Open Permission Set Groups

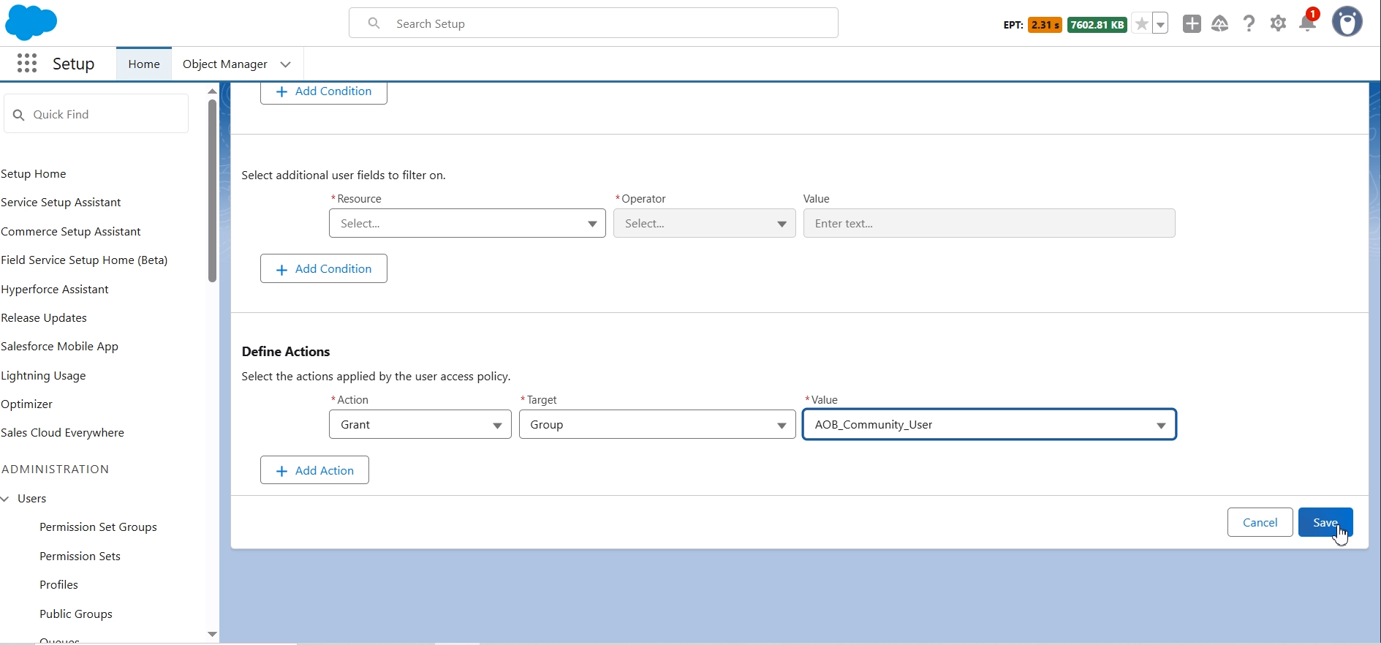[98, 527]
